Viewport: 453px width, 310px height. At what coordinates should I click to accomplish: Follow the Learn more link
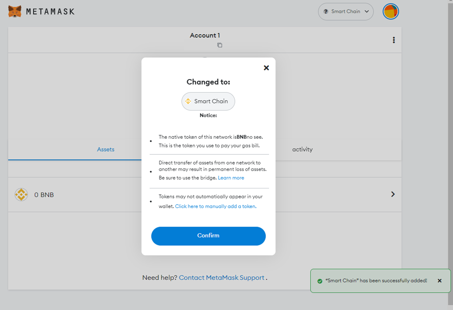tap(231, 178)
